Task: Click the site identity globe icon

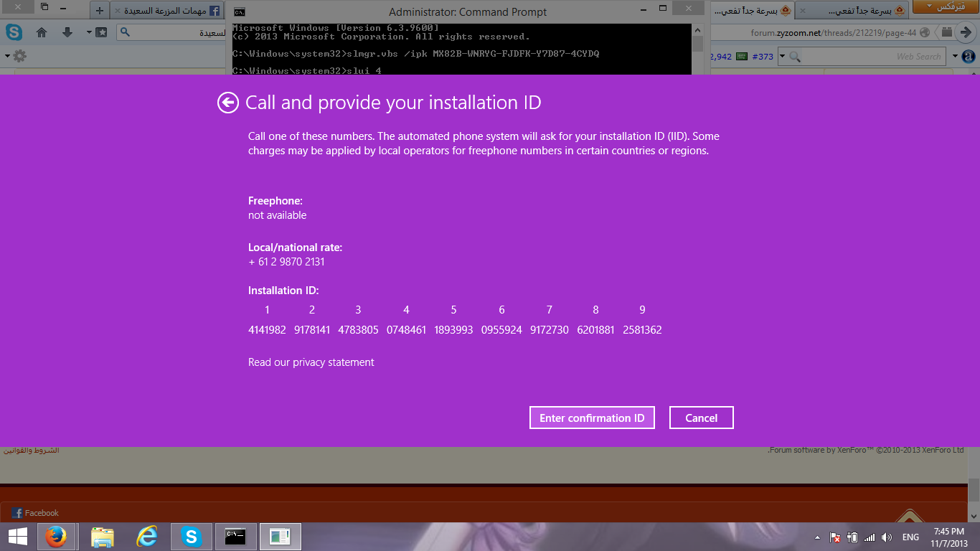Action: point(924,32)
